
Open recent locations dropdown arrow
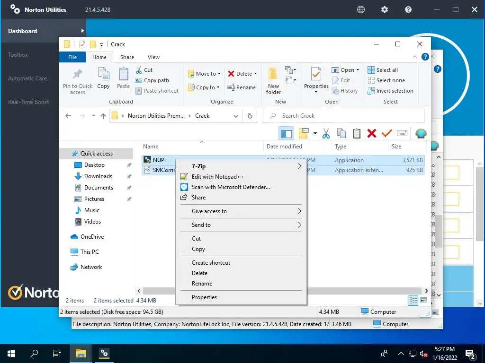pyautogui.click(x=93, y=116)
